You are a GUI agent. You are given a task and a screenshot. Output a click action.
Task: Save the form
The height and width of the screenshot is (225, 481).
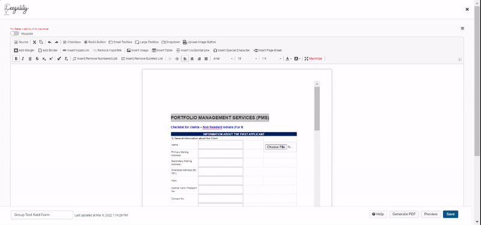click(x=450, y=214)
